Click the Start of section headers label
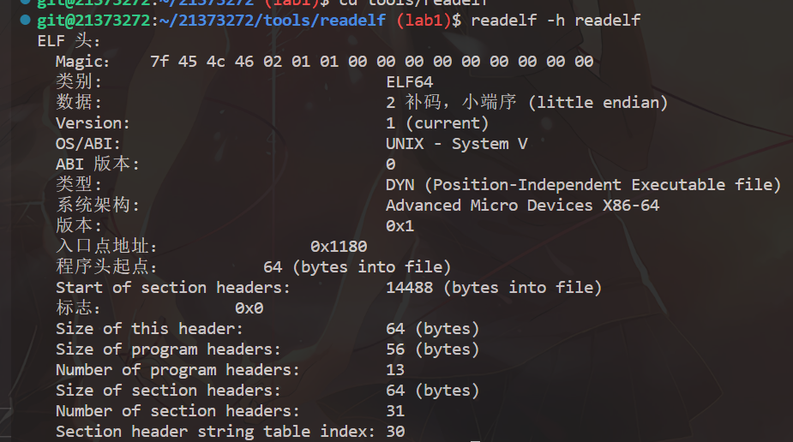Viewport: 793px width, 442px height. (172, 288)
